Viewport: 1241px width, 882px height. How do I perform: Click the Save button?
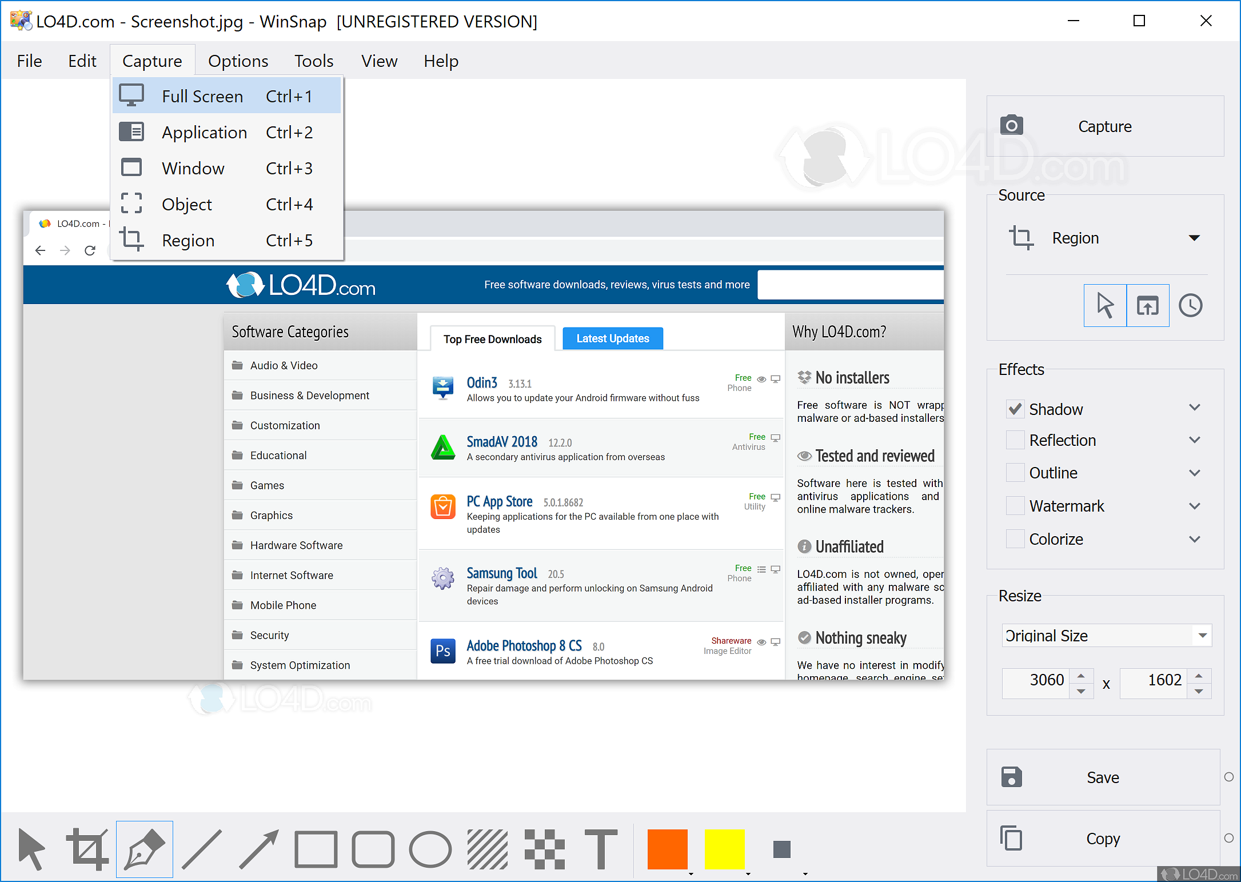(x=1102, y=777)
